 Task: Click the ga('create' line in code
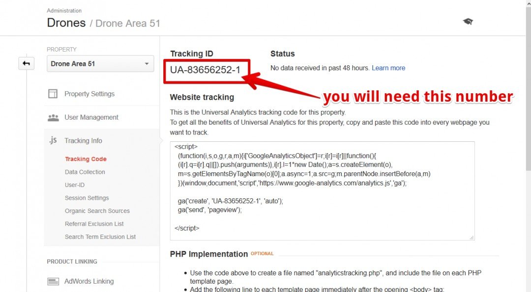point(230,201)
